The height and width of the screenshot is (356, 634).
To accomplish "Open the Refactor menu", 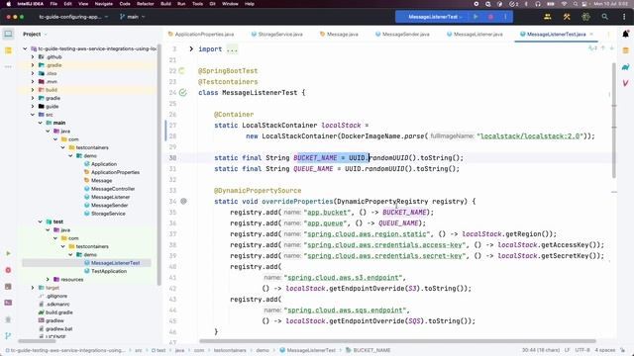I will coord(146,4).
